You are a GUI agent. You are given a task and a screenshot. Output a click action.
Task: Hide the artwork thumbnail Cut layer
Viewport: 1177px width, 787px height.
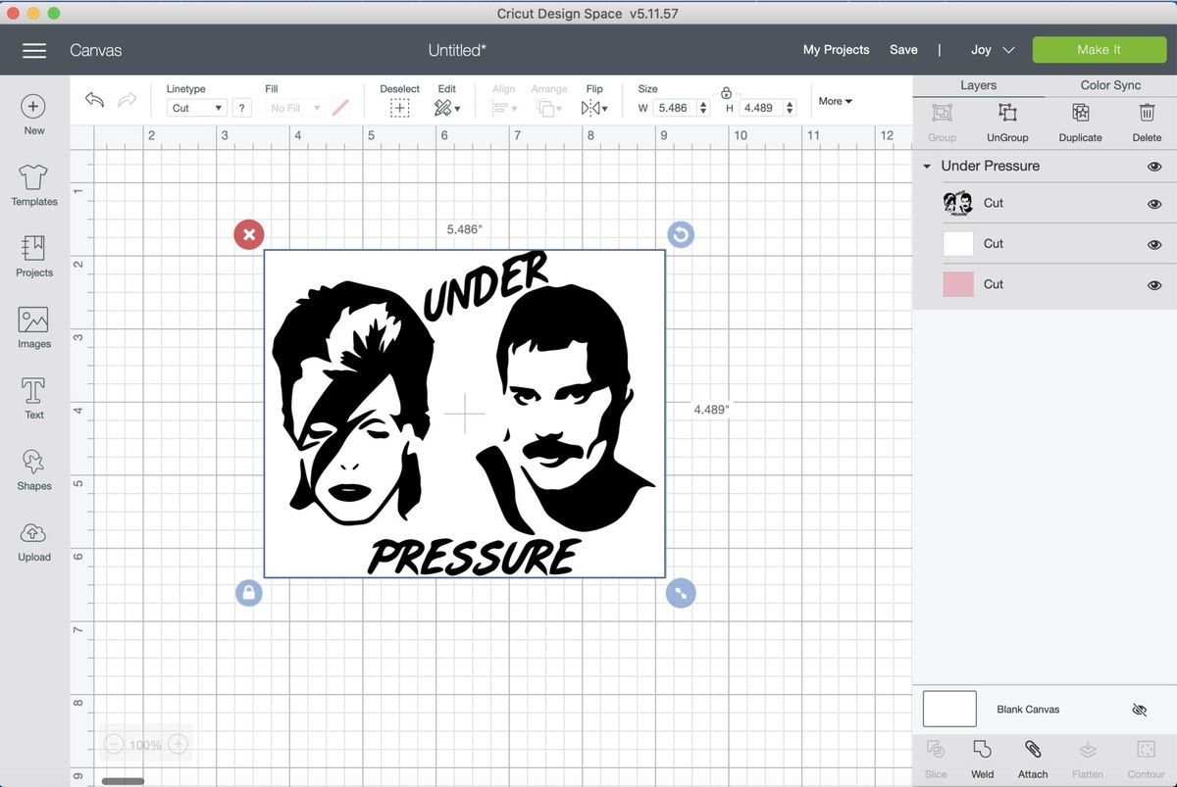point(1154,204)
